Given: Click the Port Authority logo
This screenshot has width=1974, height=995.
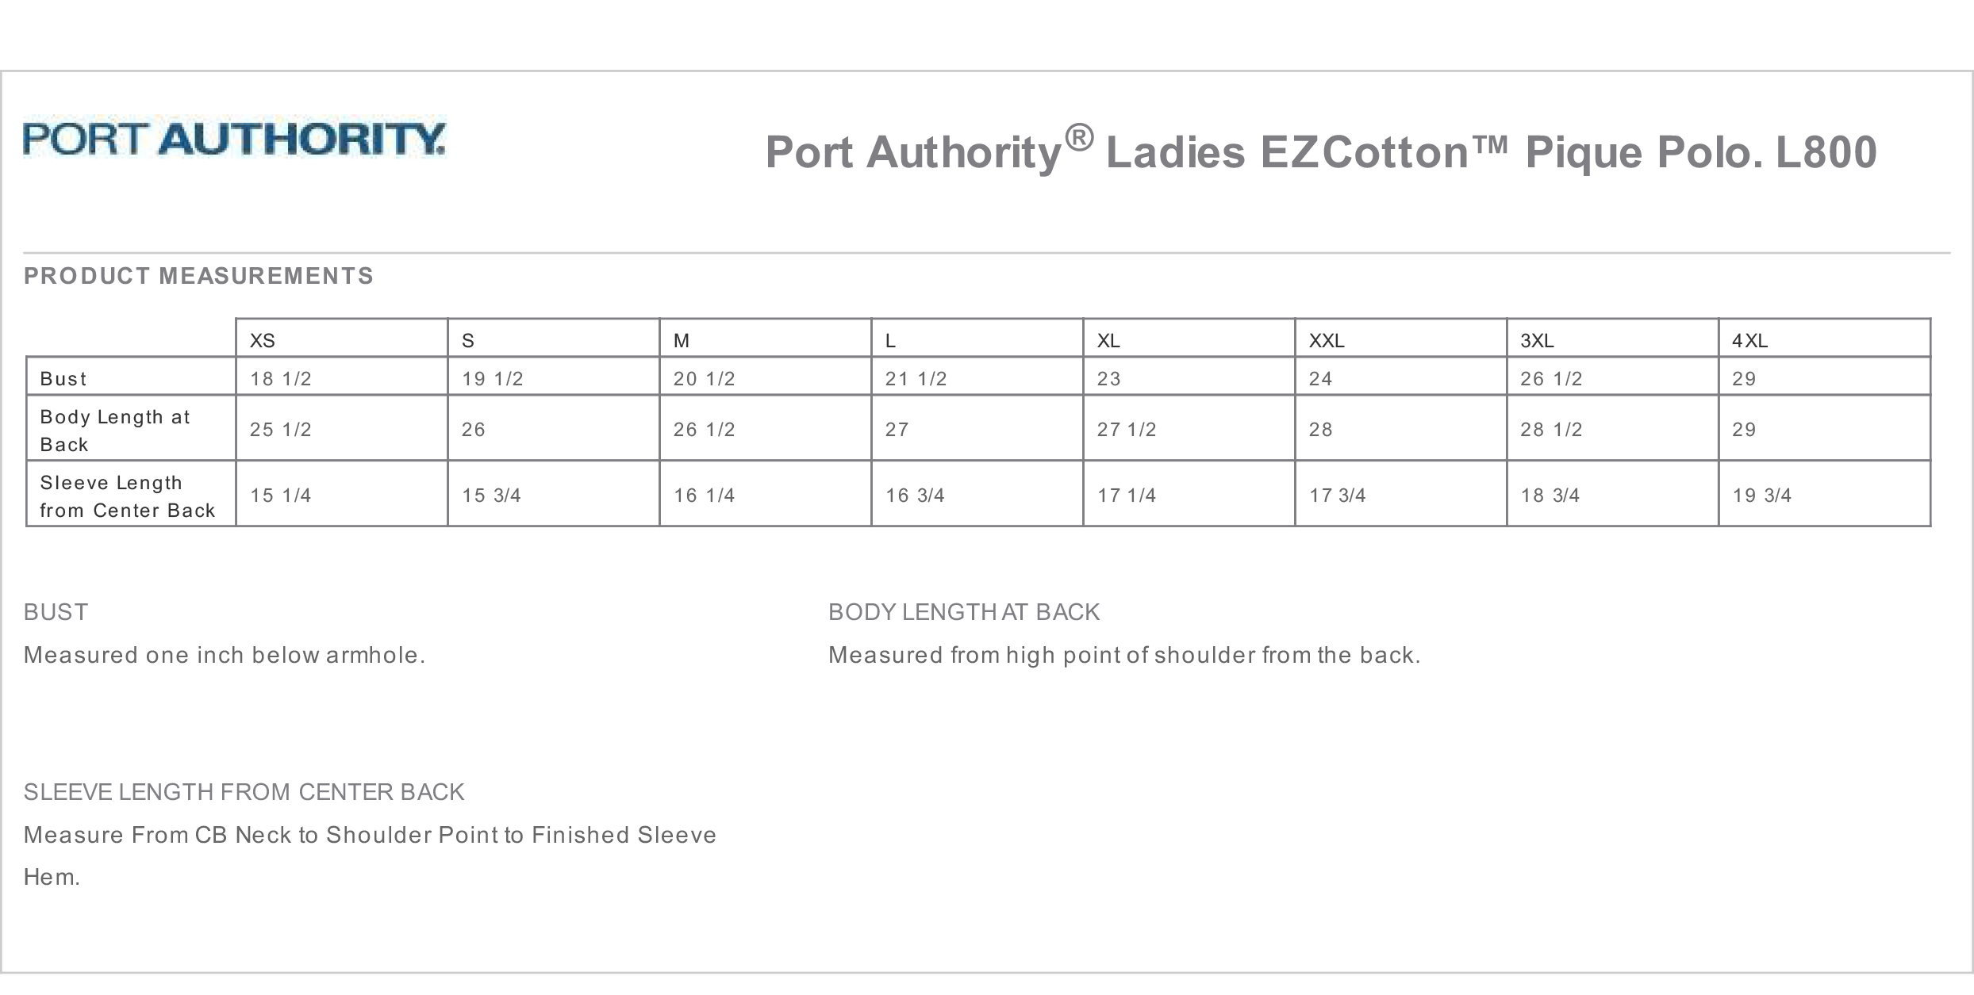Looking at the screenshot, I should [234, 139].
